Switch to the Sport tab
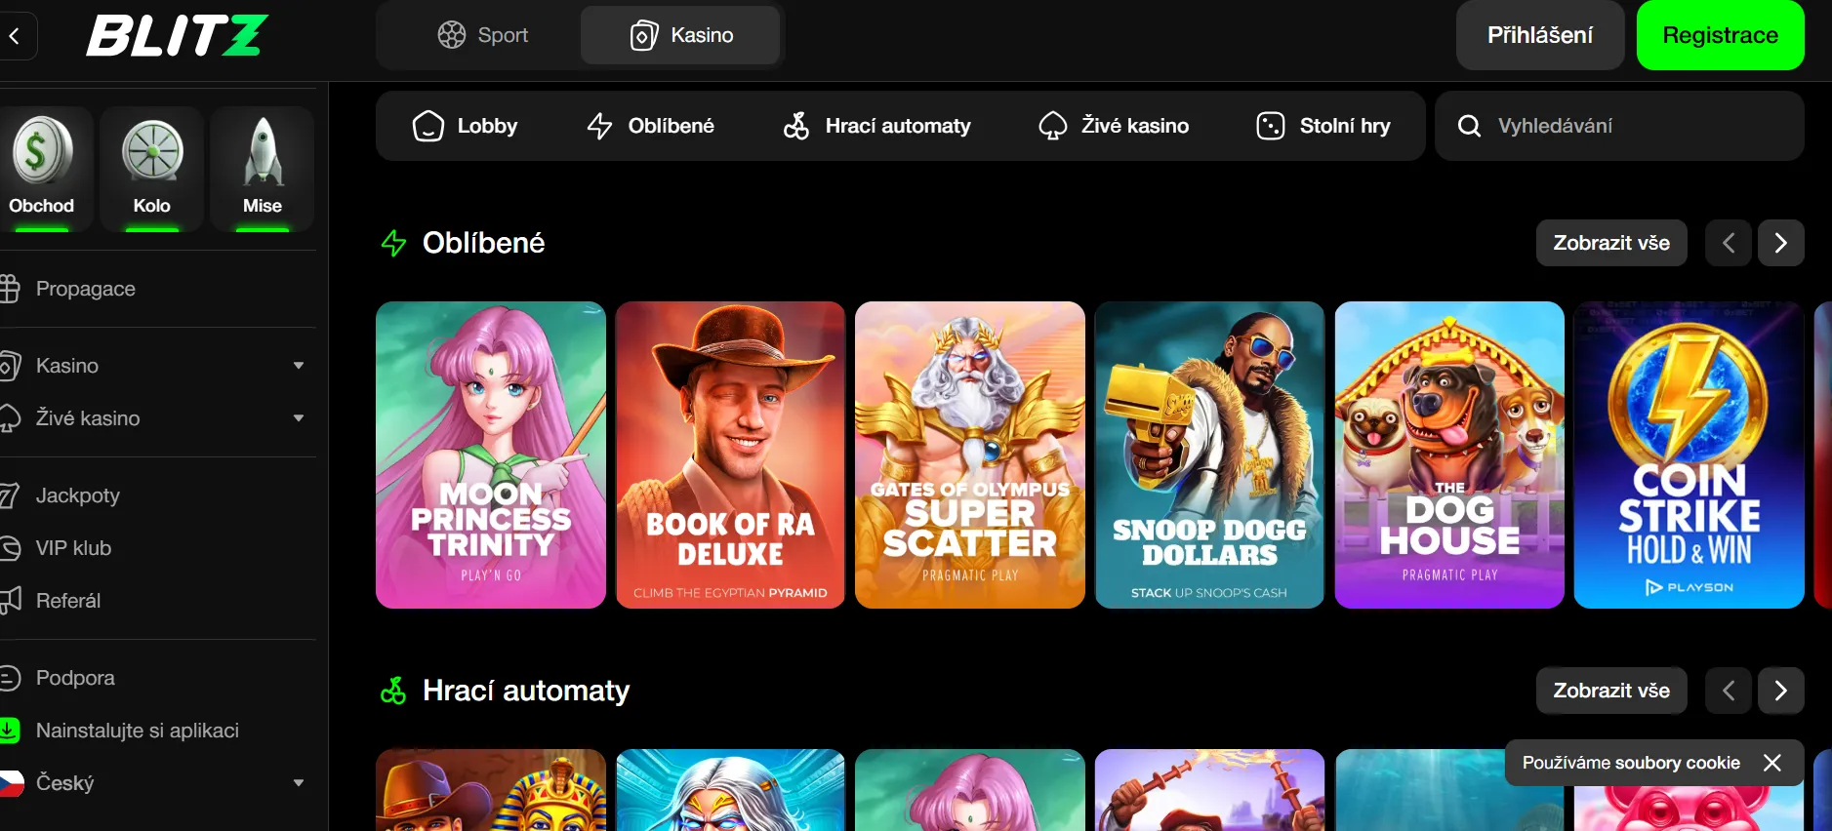1832x831 pixels. tap(482, 35)
